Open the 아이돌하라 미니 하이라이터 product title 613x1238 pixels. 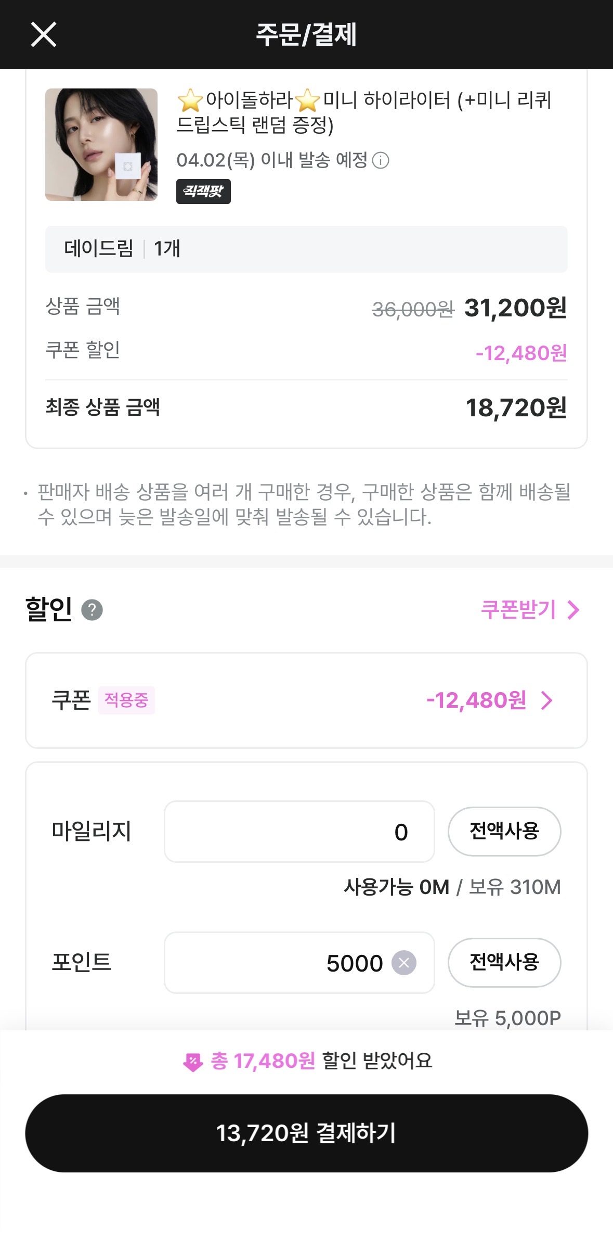click(364, 112)
